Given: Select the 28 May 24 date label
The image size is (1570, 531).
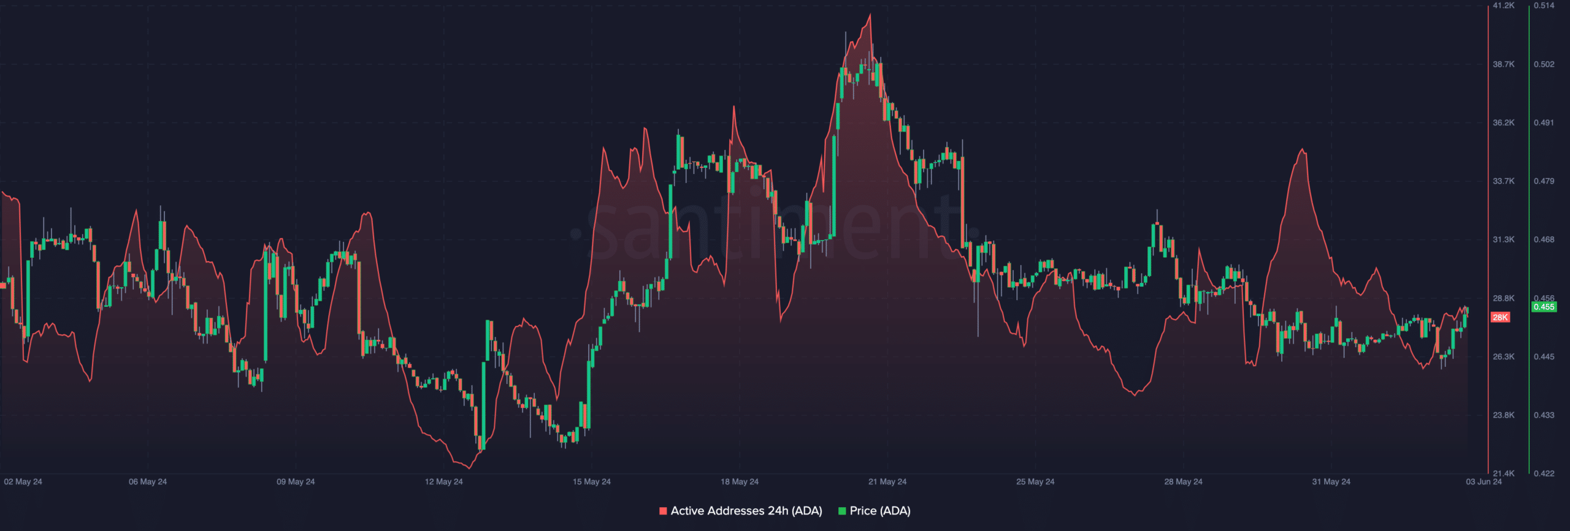Looking at the screenshot, I should click(x=1184, y=482).
